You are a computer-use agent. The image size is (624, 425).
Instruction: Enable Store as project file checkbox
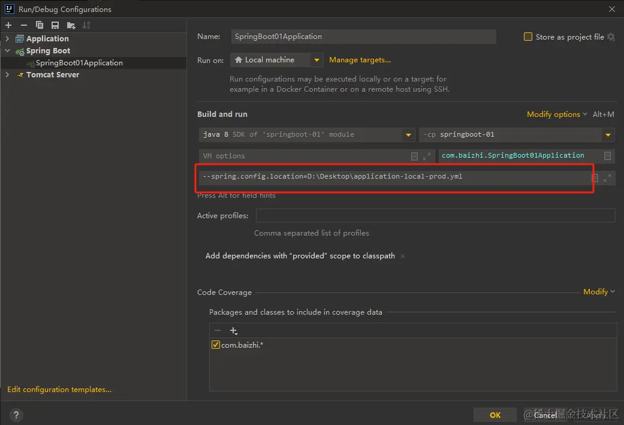527,37
